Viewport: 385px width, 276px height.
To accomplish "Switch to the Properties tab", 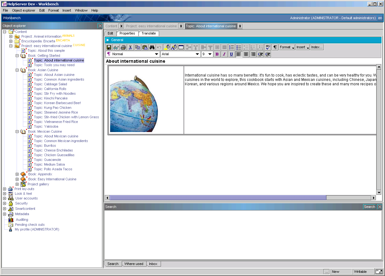I will click(127, 33).
